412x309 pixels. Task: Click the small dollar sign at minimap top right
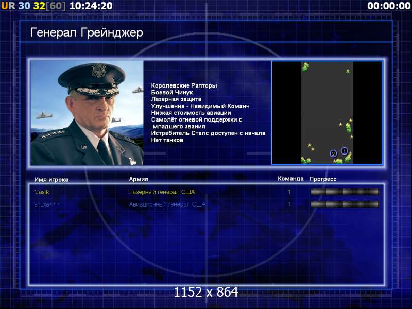tap(348, 71)
